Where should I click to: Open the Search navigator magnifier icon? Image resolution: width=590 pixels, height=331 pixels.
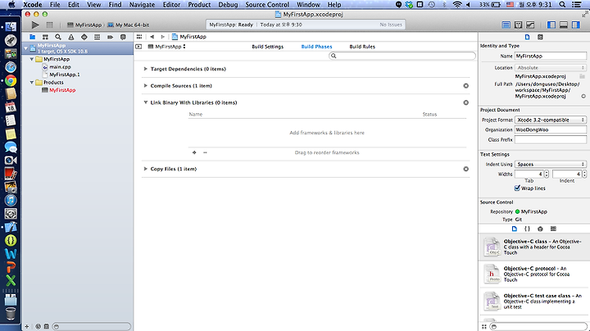(x=58, y=37)
